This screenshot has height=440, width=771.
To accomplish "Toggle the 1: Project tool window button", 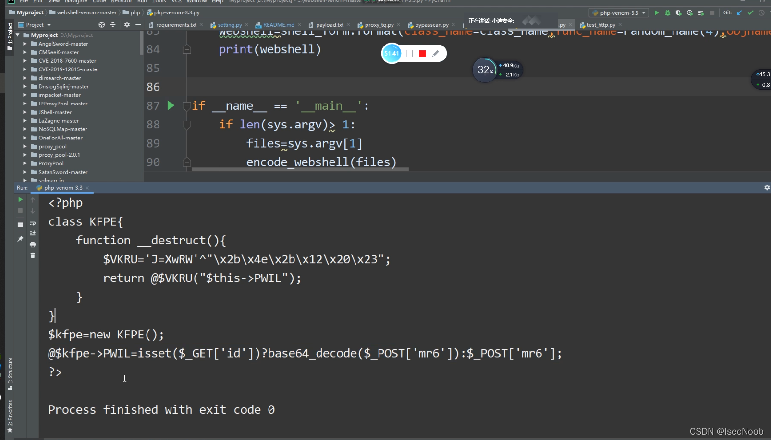I will click(10, 36).
